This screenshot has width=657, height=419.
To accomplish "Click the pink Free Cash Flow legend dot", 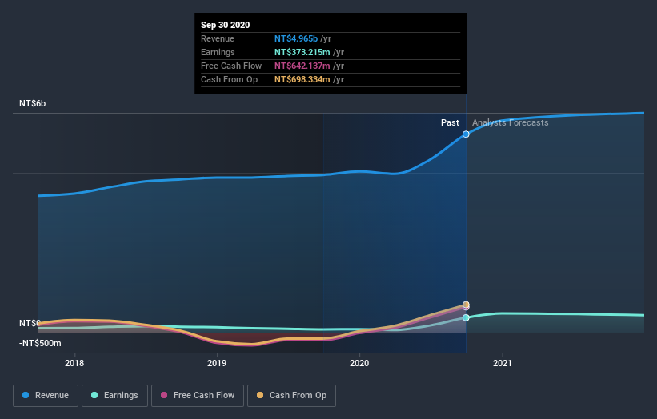I will pyautogui.click(x=164, y=395).
